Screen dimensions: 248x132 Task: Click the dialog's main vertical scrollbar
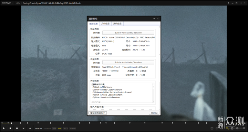coord(159,68)
